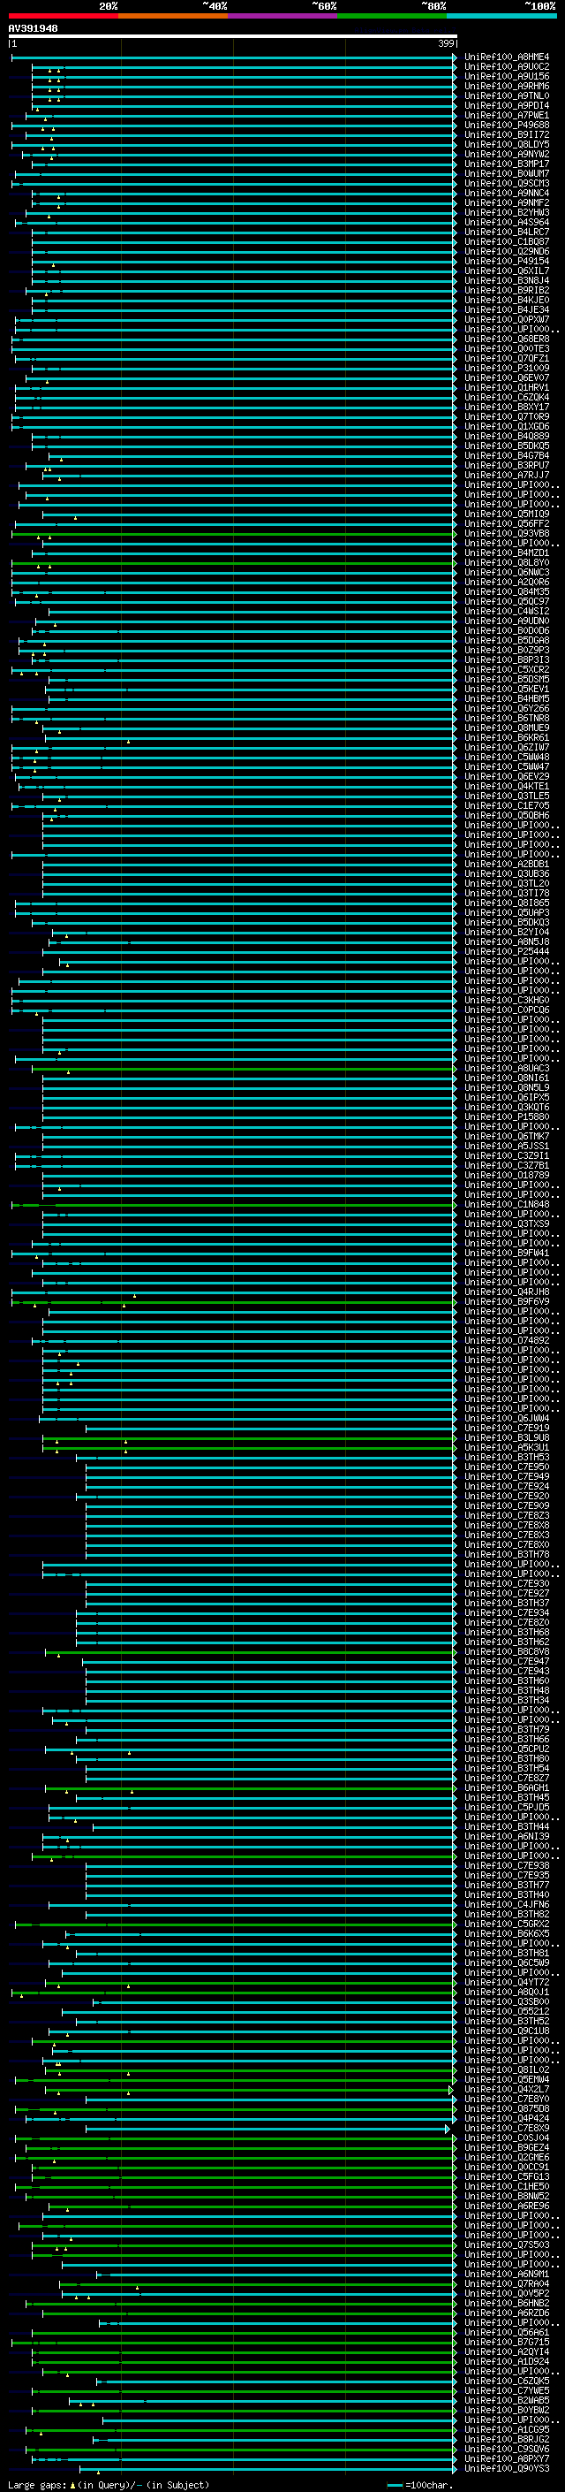Screen dimensions: 565x2492
Task: Click the purple ~60% identity legend bar
Action: click(x=283, y=16)
